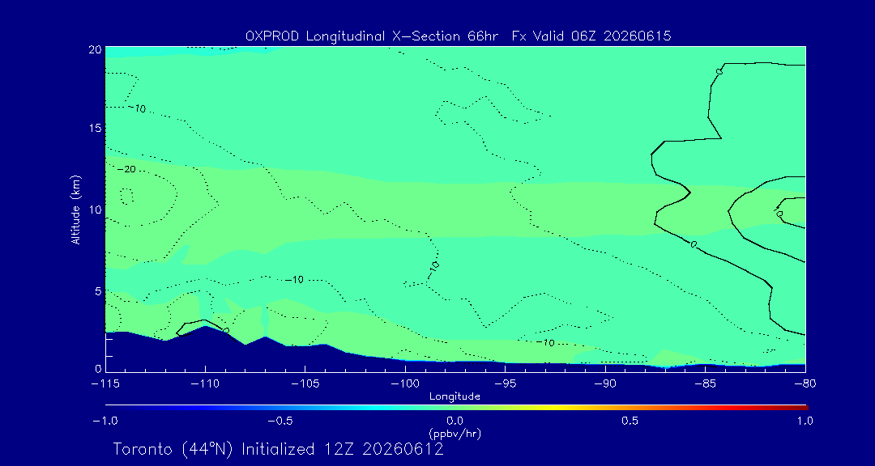The height and width of the screenshot is (466, 875).
Task: Click the Longitude axis label
Action: point(455,397)
